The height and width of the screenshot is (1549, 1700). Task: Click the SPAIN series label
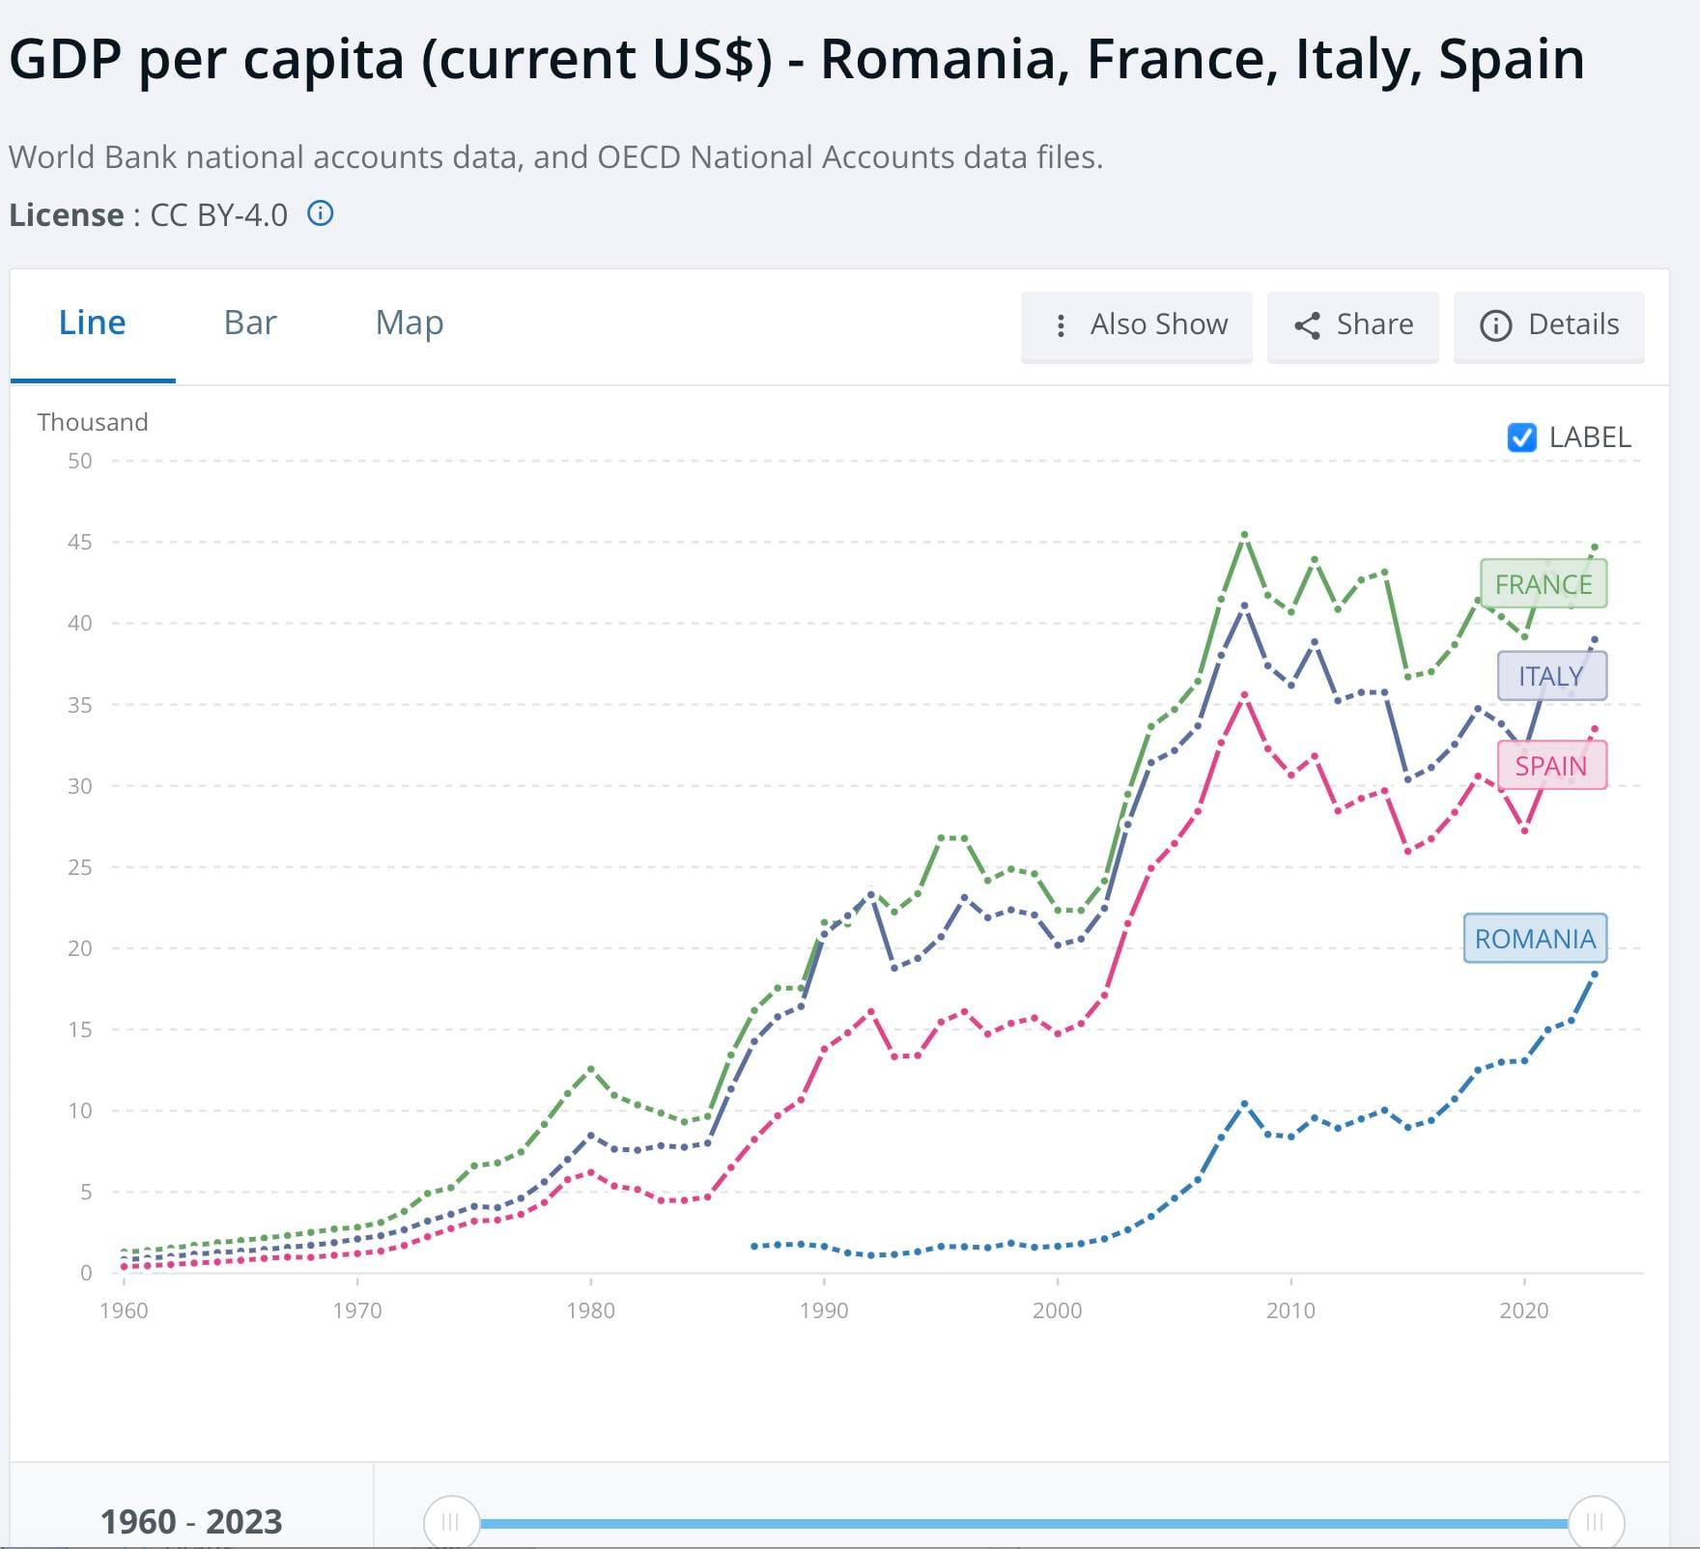point(1551,766)
